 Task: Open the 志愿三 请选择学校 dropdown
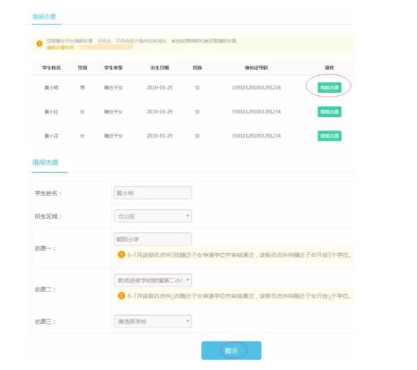(x=153, y=321)
